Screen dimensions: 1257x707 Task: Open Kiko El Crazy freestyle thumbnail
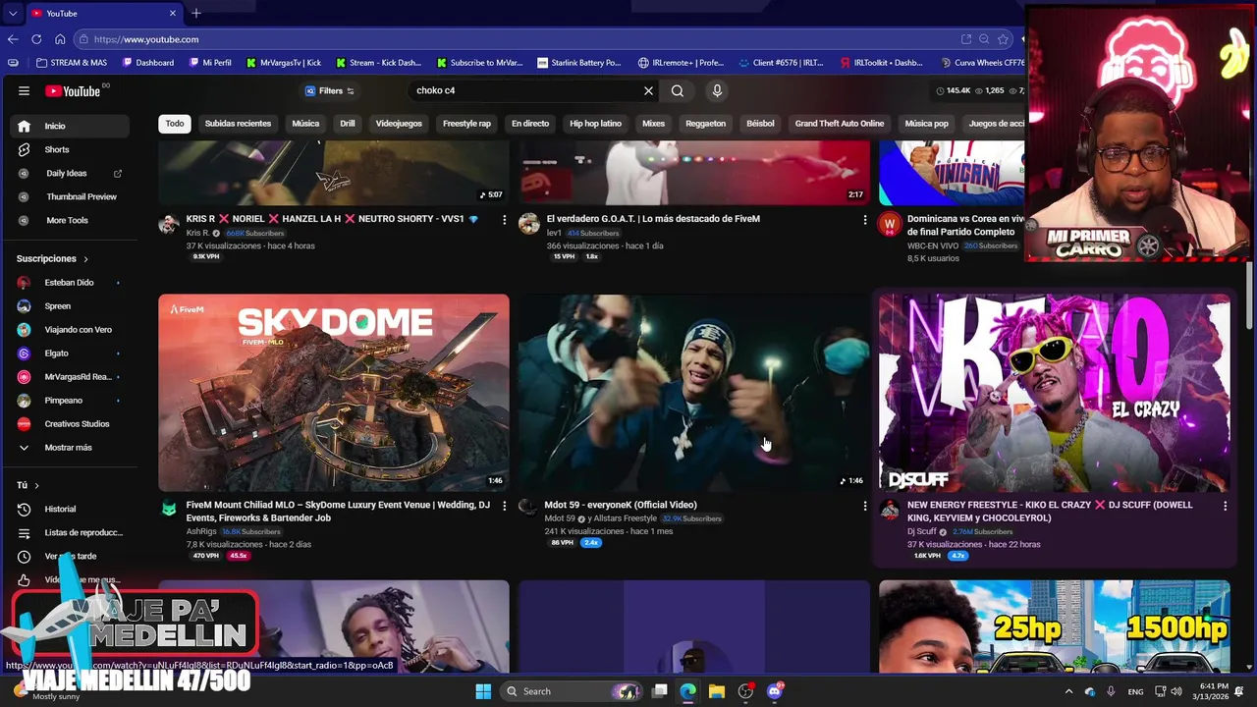(1055, 392)
